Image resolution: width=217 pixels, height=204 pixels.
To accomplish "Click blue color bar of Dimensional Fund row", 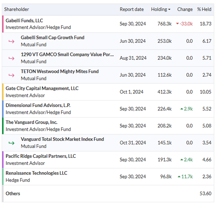I will tap(3, 109).
